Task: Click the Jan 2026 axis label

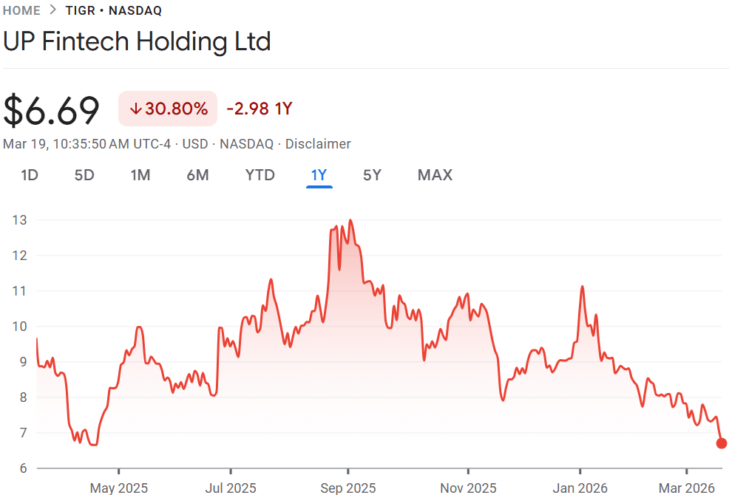Action: [x=580, y=488]
